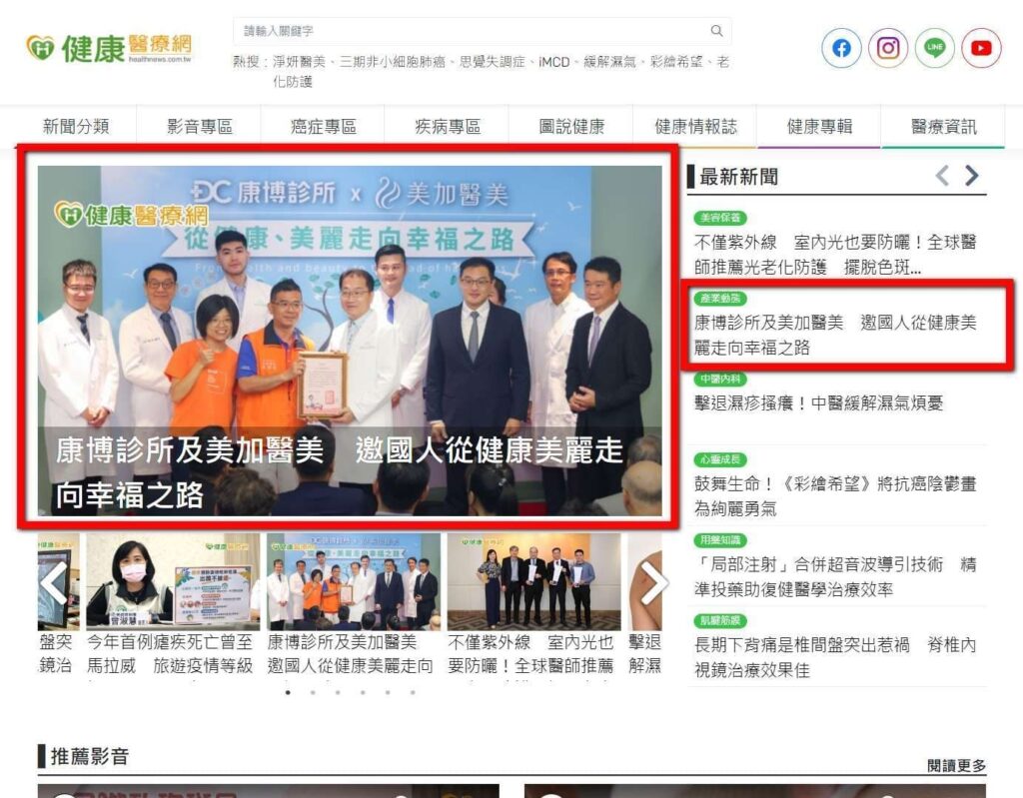
Task: Open the masked woman malaria news thumbnail
Action: point(172,582)
